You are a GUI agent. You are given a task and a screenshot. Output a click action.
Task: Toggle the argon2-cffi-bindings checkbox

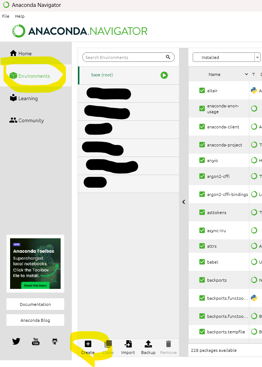click(x=202, y=194)
